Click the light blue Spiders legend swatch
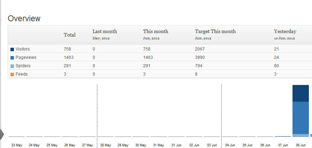Viewport: 312px width, 148px height. point(12,66)
